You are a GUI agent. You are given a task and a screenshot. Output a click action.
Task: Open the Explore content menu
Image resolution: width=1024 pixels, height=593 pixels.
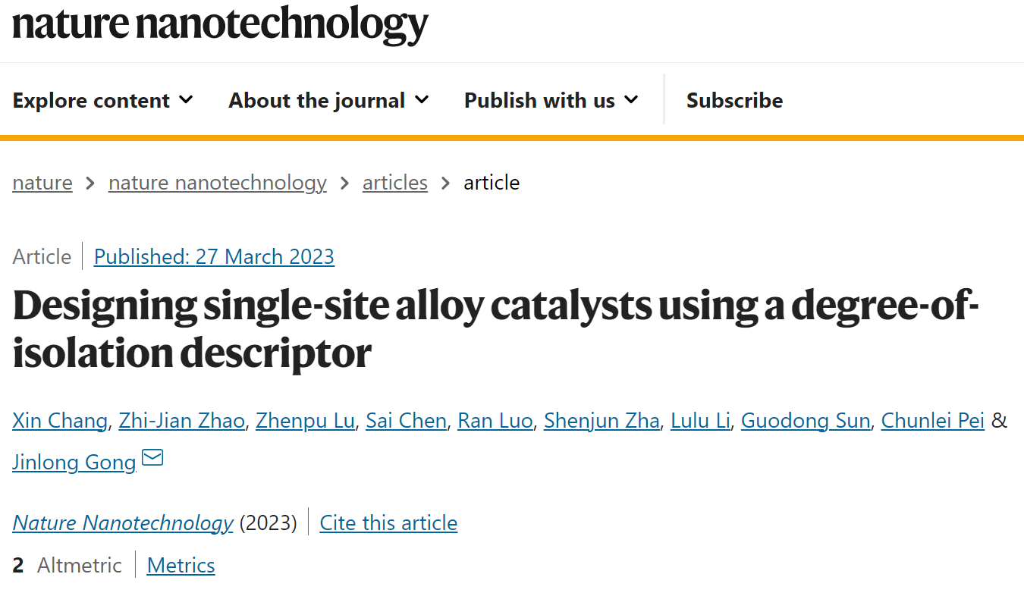tap(103, 100)
